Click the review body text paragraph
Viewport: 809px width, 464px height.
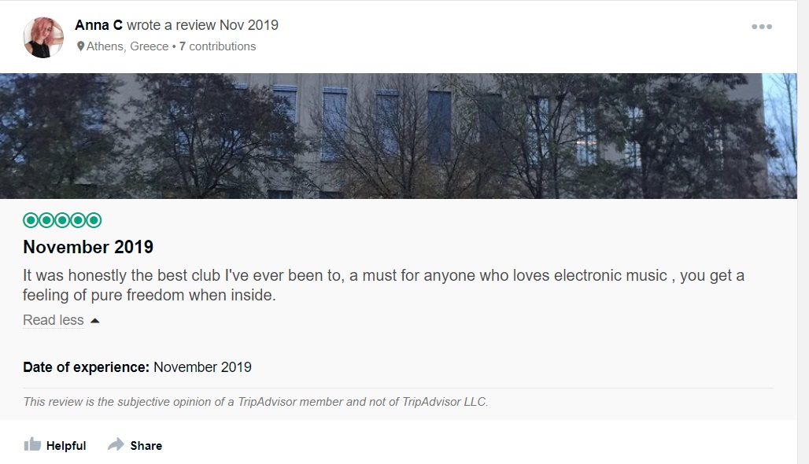pyautogui.click(x=383, y=285)
